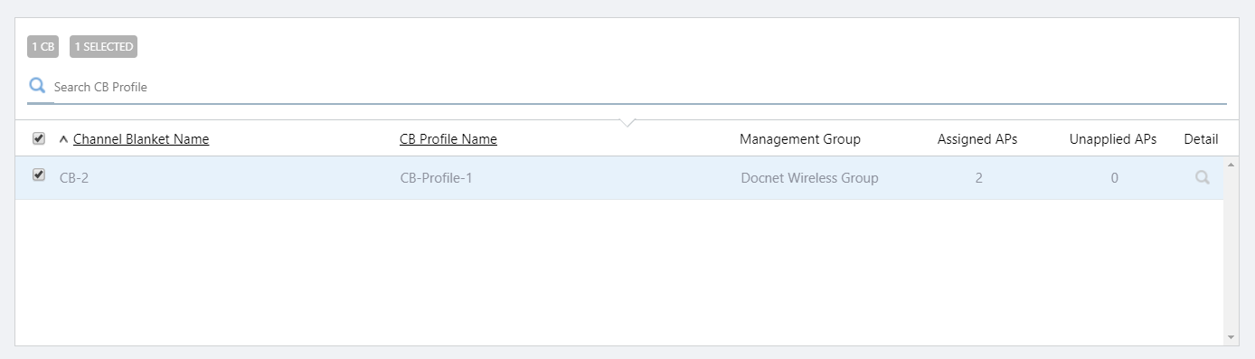The image size is (1255, 359).
Task: Click the Assigned APs column header
Action: pos(977,139)
